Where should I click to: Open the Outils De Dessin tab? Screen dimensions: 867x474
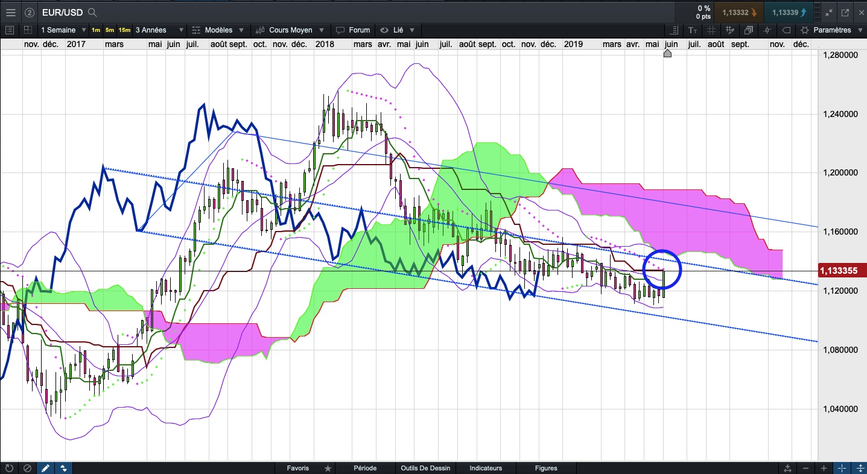pyautogui.click(x=426, y=468)
